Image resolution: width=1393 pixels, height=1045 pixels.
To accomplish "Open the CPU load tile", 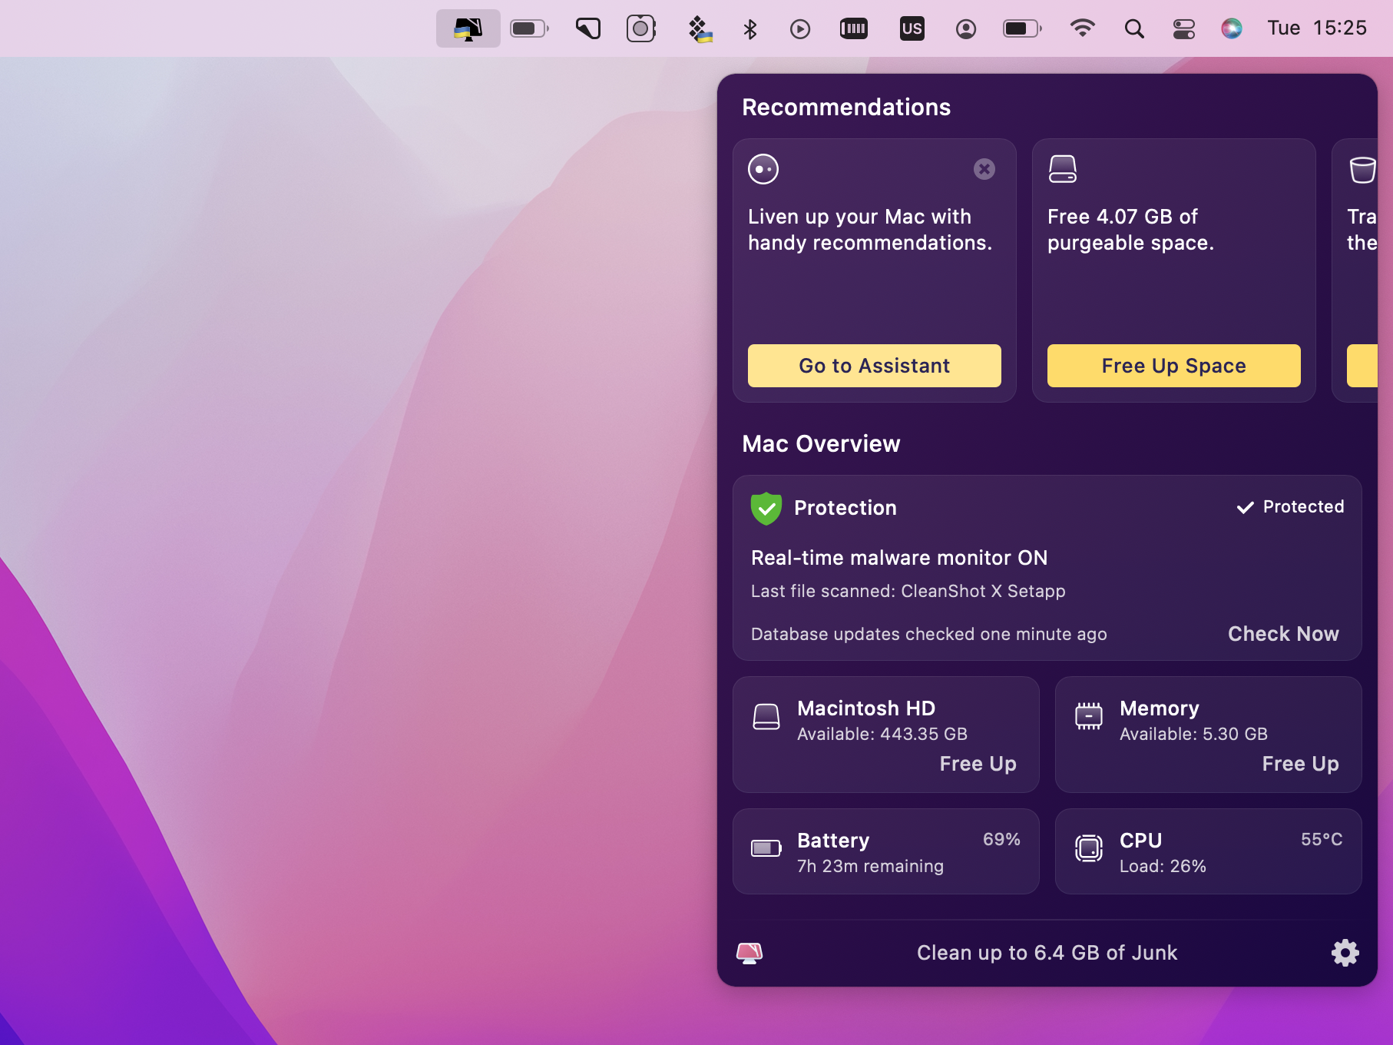I will click(x=1208, y=851).
